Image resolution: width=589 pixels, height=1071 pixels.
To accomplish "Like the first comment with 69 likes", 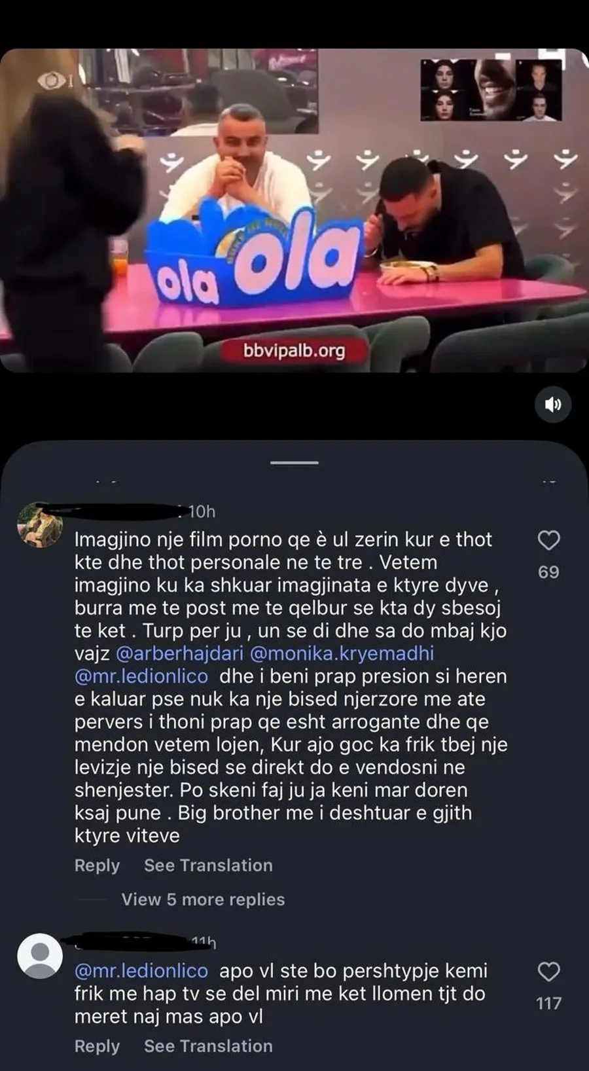I will pyautogui.click(x=548, y=541).
